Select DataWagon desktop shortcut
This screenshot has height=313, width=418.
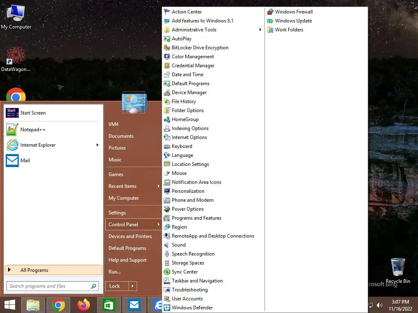(x=16, y=59)
